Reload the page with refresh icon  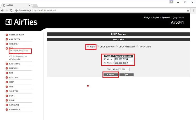tap(11, 11)
